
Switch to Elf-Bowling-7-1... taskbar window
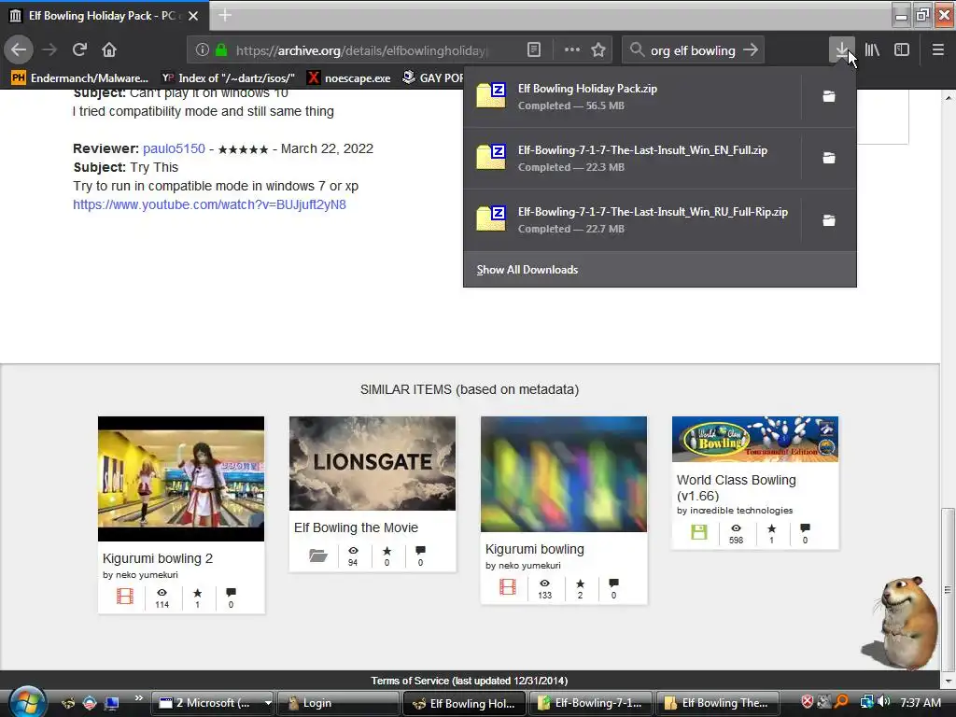point(591,703)
